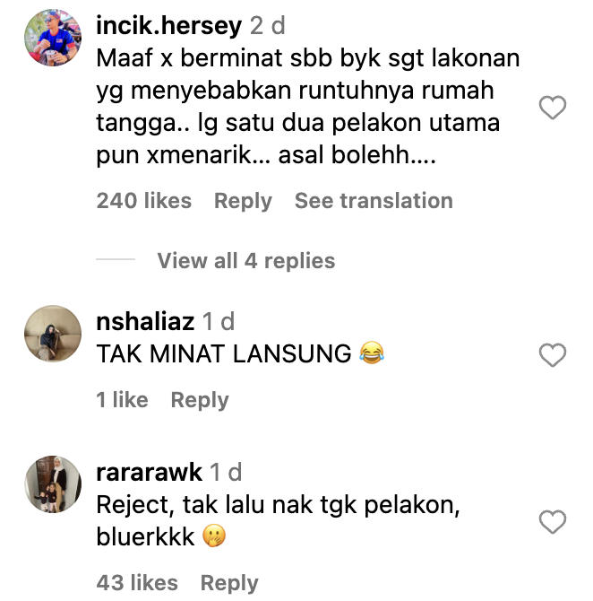Open rararawk's profile picture
593x601 pixels.
(53, 484)
